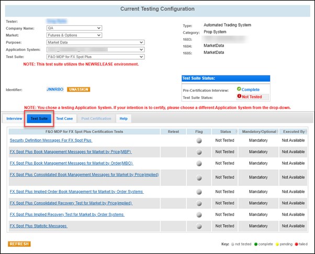Open Security Definition Messages For FX Spot Plus link
This screenshot has height=254, width=315.
(51, 141)
